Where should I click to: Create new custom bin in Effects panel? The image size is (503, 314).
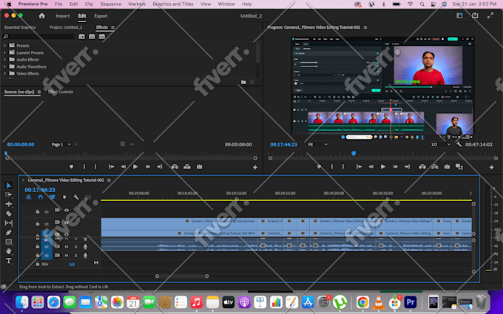click(244, 82)
